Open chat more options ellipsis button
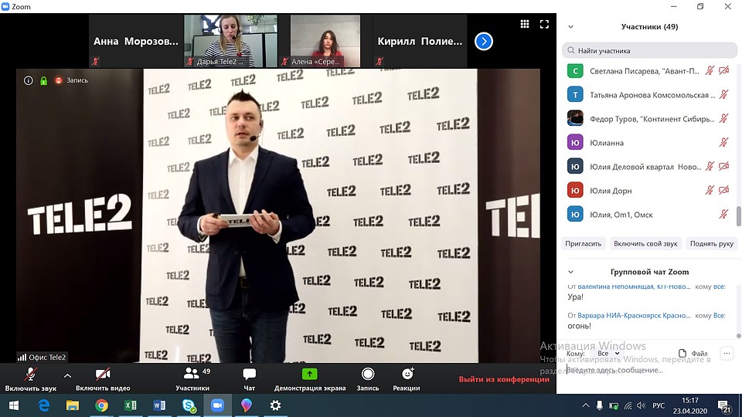 tap(727, 353)
